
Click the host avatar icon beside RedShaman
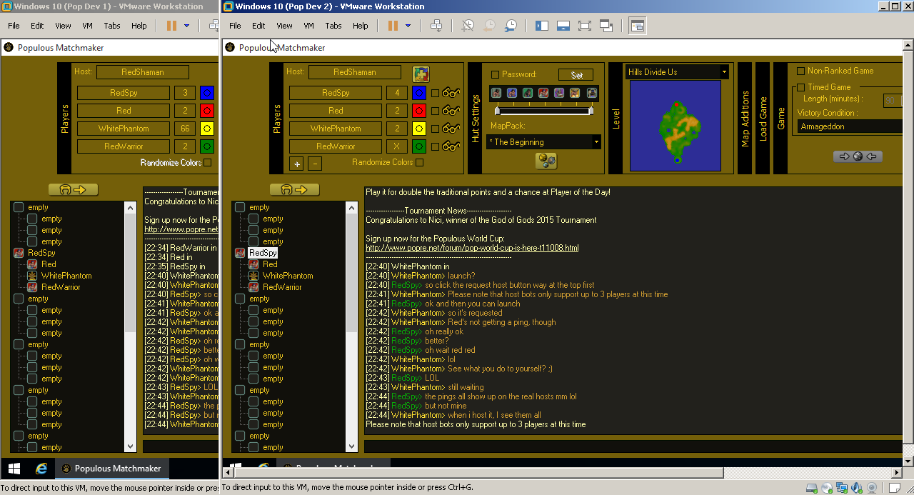pyautogui.click(x=421, y=74)
